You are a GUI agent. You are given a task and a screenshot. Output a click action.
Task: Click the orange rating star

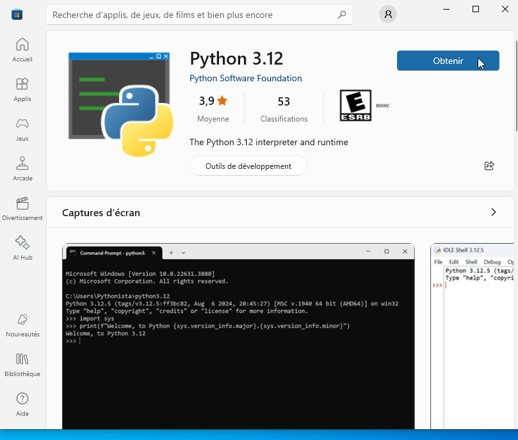(x=222, y=100)
